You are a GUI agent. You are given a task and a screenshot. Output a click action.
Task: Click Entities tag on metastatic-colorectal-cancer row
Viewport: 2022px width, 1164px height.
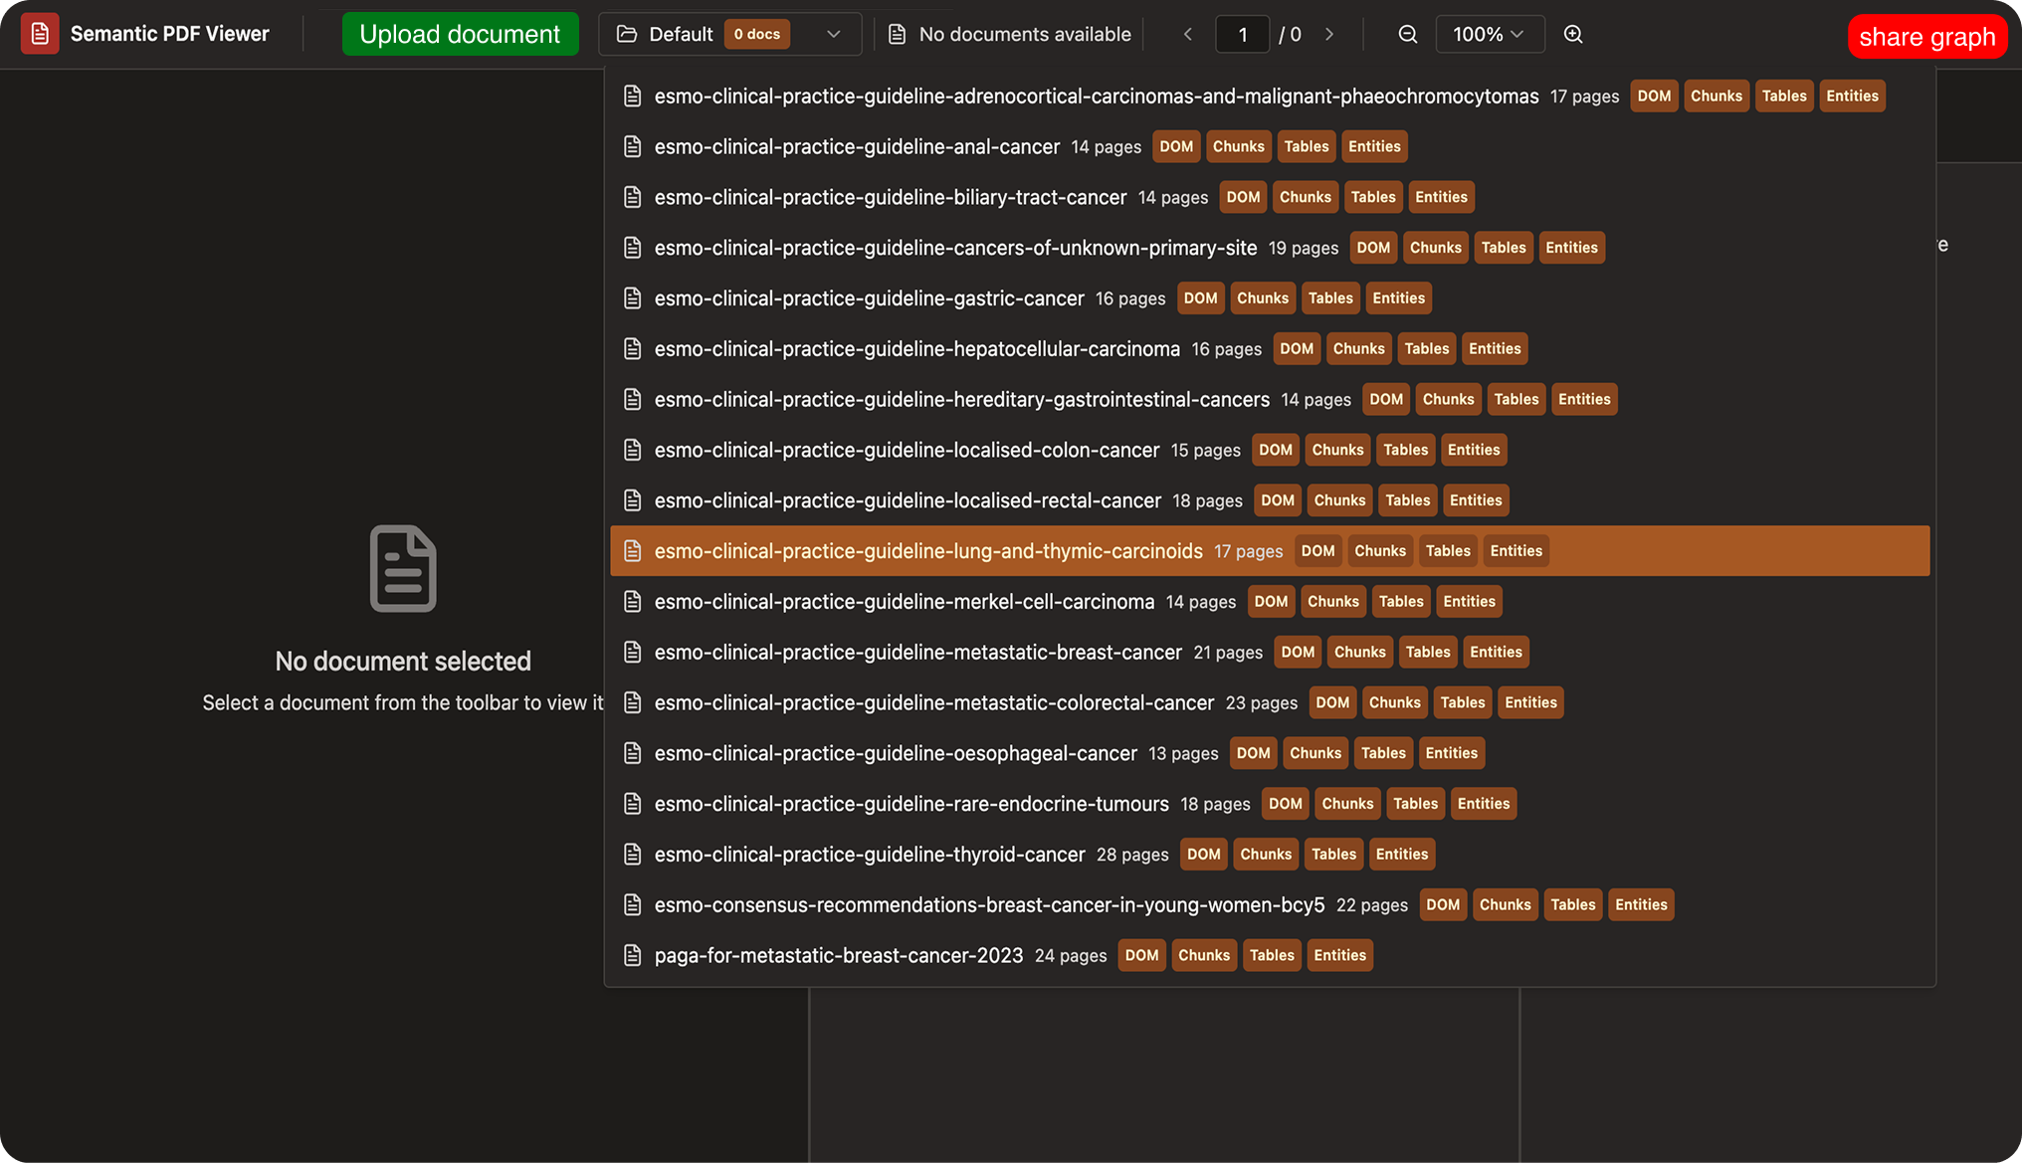[x=1530, y=703]
